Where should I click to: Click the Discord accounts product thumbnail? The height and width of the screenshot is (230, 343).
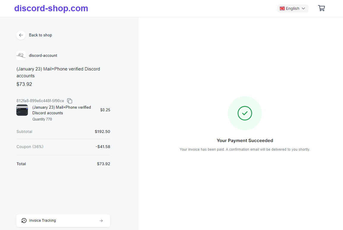(x=22, y=110)
